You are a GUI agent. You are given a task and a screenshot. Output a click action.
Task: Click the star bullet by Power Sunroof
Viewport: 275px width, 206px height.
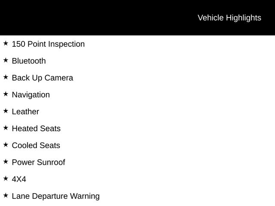pyautogui.click(x=6, y=162)
